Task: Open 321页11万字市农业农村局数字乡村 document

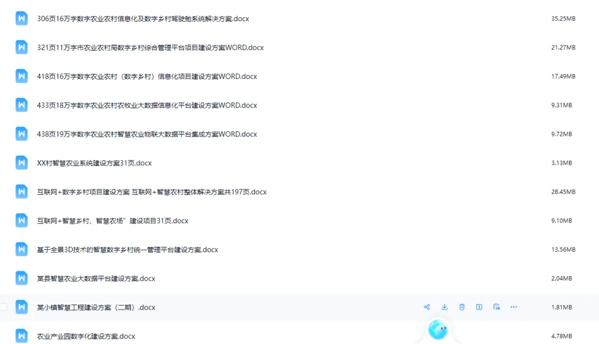Action: [x=150, y=47]
